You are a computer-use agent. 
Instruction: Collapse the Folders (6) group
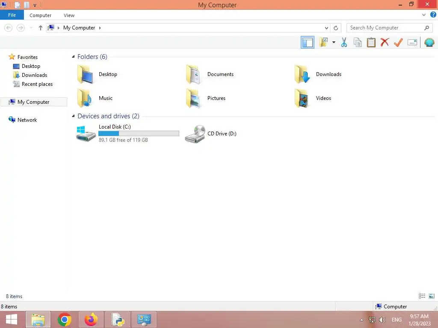tap(73, 57)
